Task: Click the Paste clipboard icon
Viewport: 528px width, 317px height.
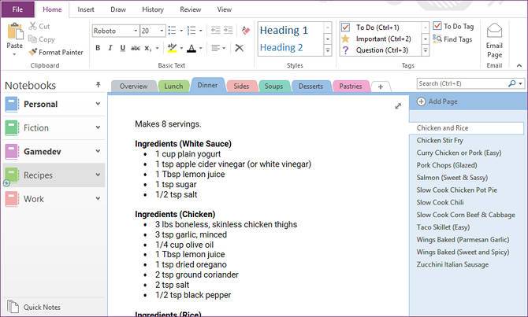Action: coord(15,32)
